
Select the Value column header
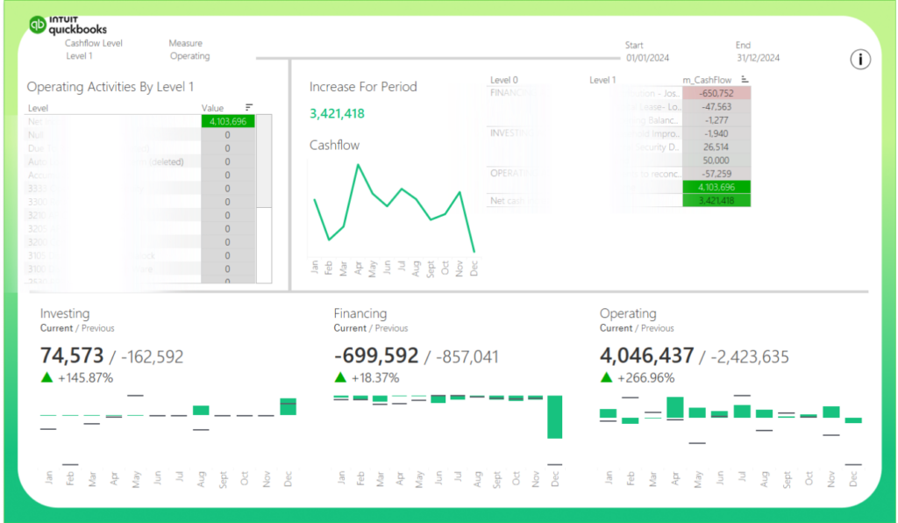pyautogui.click(x=212, y=108)
